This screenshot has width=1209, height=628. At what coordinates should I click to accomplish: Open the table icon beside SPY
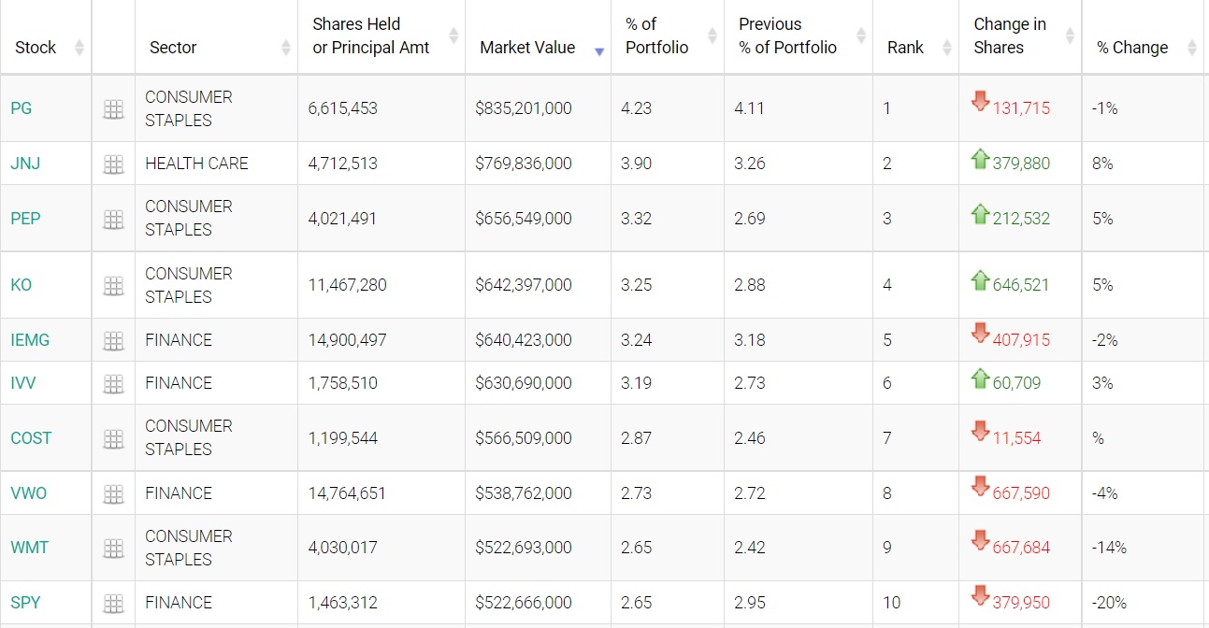pyautogui.click(x=113, y=604)
